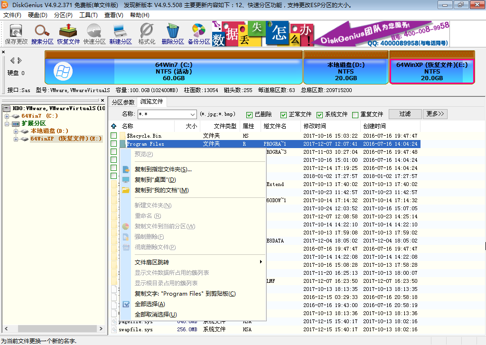
Task: Switch to the 分区参数 tab
Action: pos(122,101)
